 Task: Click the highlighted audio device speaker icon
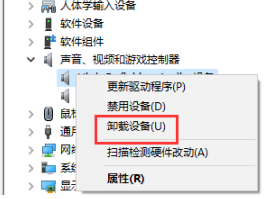65,78
